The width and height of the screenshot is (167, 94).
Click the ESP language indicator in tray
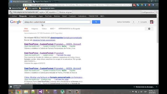(145, 92)
